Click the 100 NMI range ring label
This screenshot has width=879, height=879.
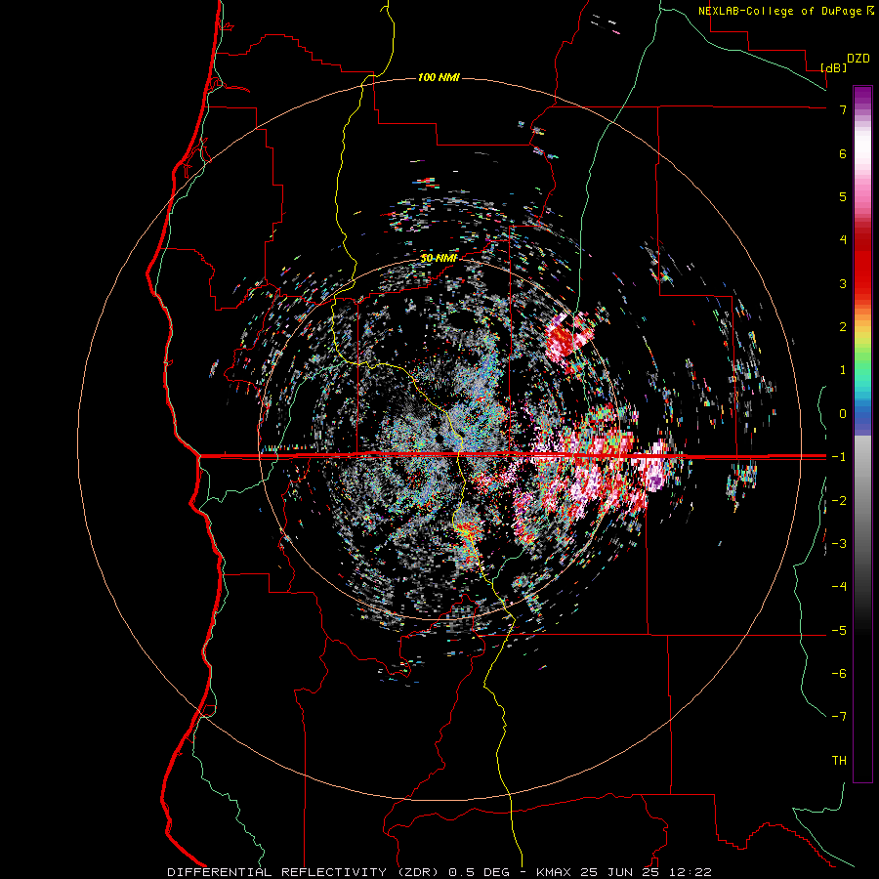point(439,77)
